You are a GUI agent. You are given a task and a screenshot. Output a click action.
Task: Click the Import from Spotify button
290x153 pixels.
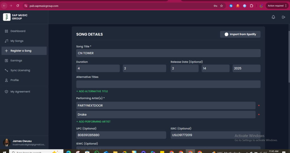(x=240, y=35)
